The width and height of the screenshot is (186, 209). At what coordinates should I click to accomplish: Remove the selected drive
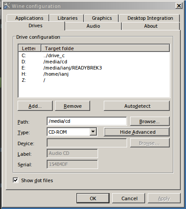[73, 106]
